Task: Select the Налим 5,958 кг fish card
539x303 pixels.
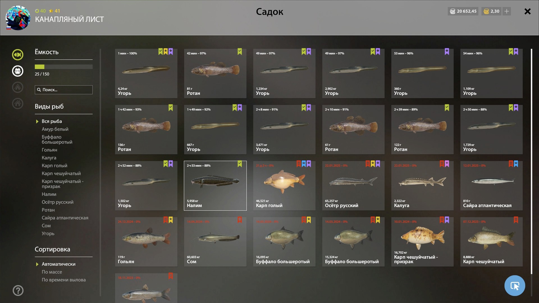Action: coord(215,186)
